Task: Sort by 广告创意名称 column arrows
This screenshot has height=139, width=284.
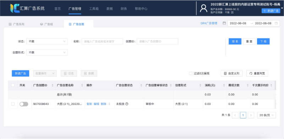Action: (82, 85)
